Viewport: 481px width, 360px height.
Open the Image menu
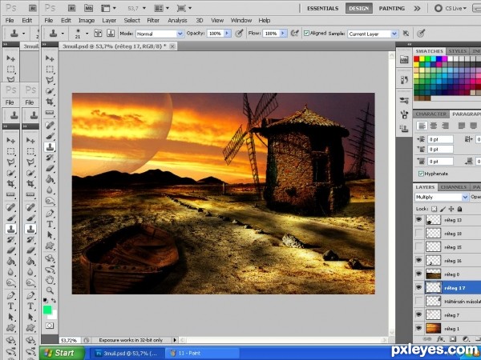(87, 21)
